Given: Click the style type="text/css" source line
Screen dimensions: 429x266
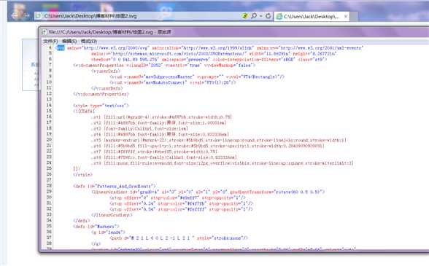Looking at the screenshot, I should click(101, 105).
